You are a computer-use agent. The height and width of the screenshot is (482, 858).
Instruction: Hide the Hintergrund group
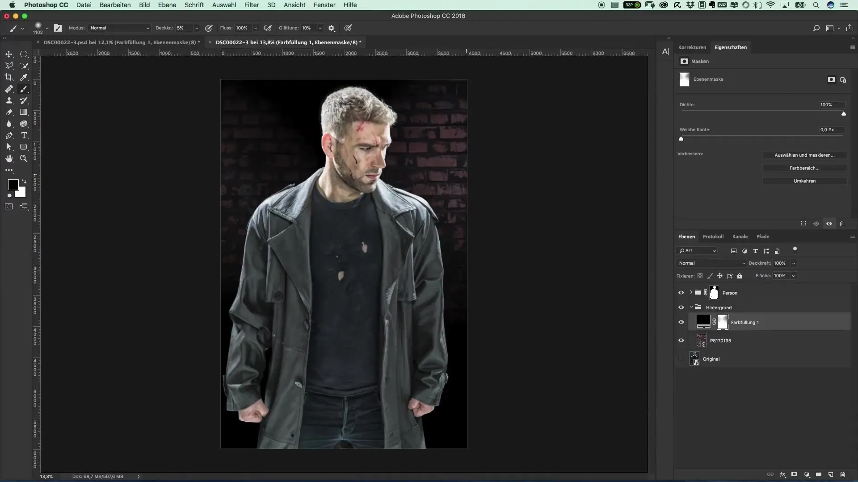pyautogui.click(x=681, y=307)
